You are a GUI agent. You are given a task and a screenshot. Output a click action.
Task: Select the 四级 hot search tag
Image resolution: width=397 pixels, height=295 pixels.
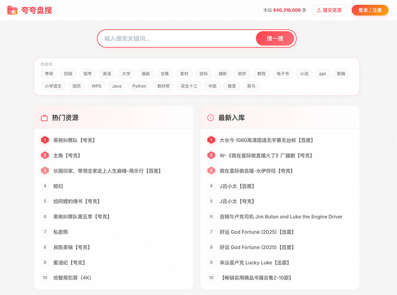click(68, 74)
